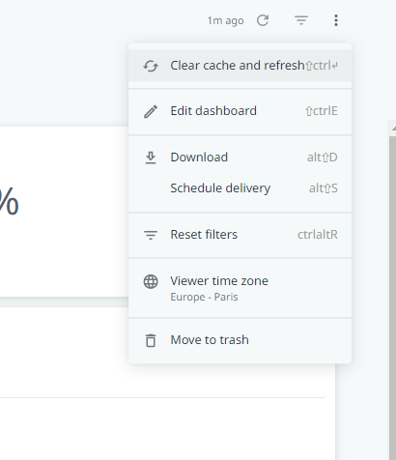Click the trash can icon
This screenshot has height=460, width=396.
pos(151,340)
